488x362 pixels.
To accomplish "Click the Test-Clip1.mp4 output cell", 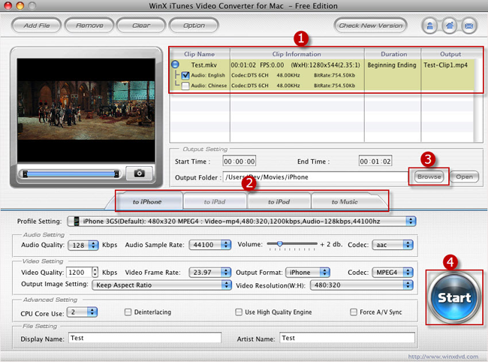I will coord(445,65).
